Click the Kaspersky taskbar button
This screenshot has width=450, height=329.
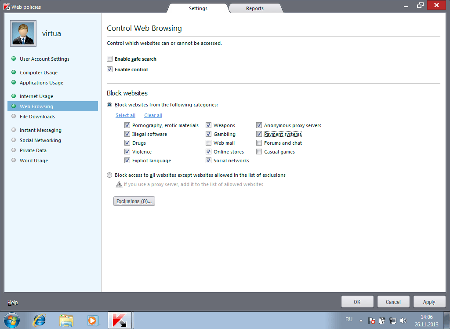tap(120, 320)
